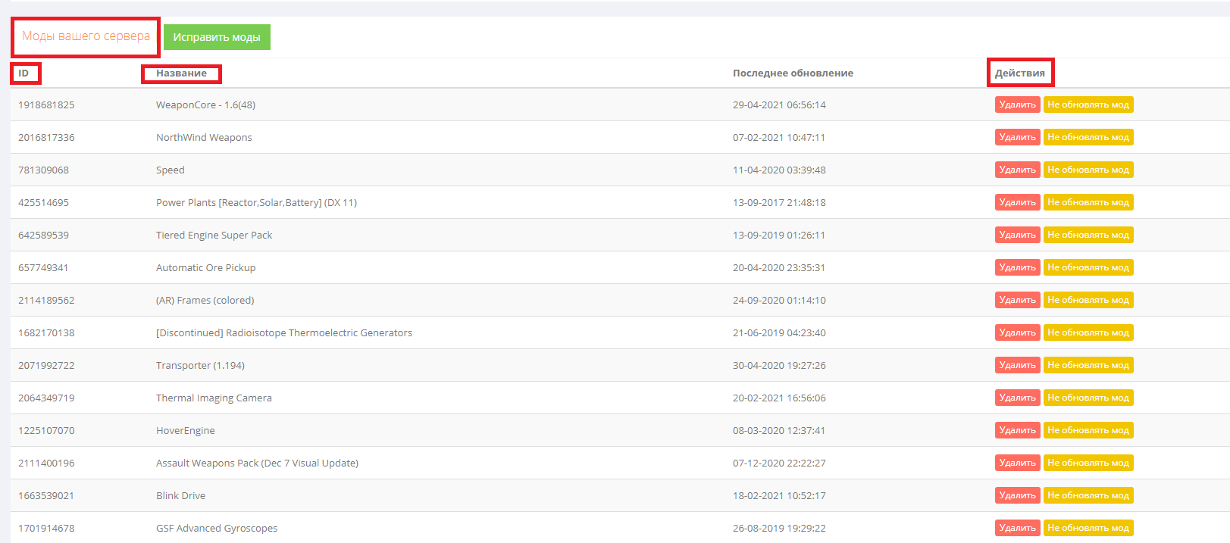The width and height of the screenshot is (1230, 543).
Task: Click mod ID 781309068
Action: pos(43,170)
